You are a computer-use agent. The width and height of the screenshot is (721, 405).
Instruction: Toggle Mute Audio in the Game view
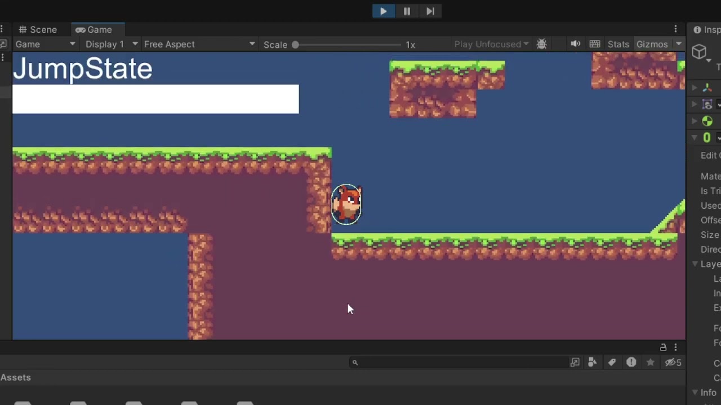[x=575, y=44]
